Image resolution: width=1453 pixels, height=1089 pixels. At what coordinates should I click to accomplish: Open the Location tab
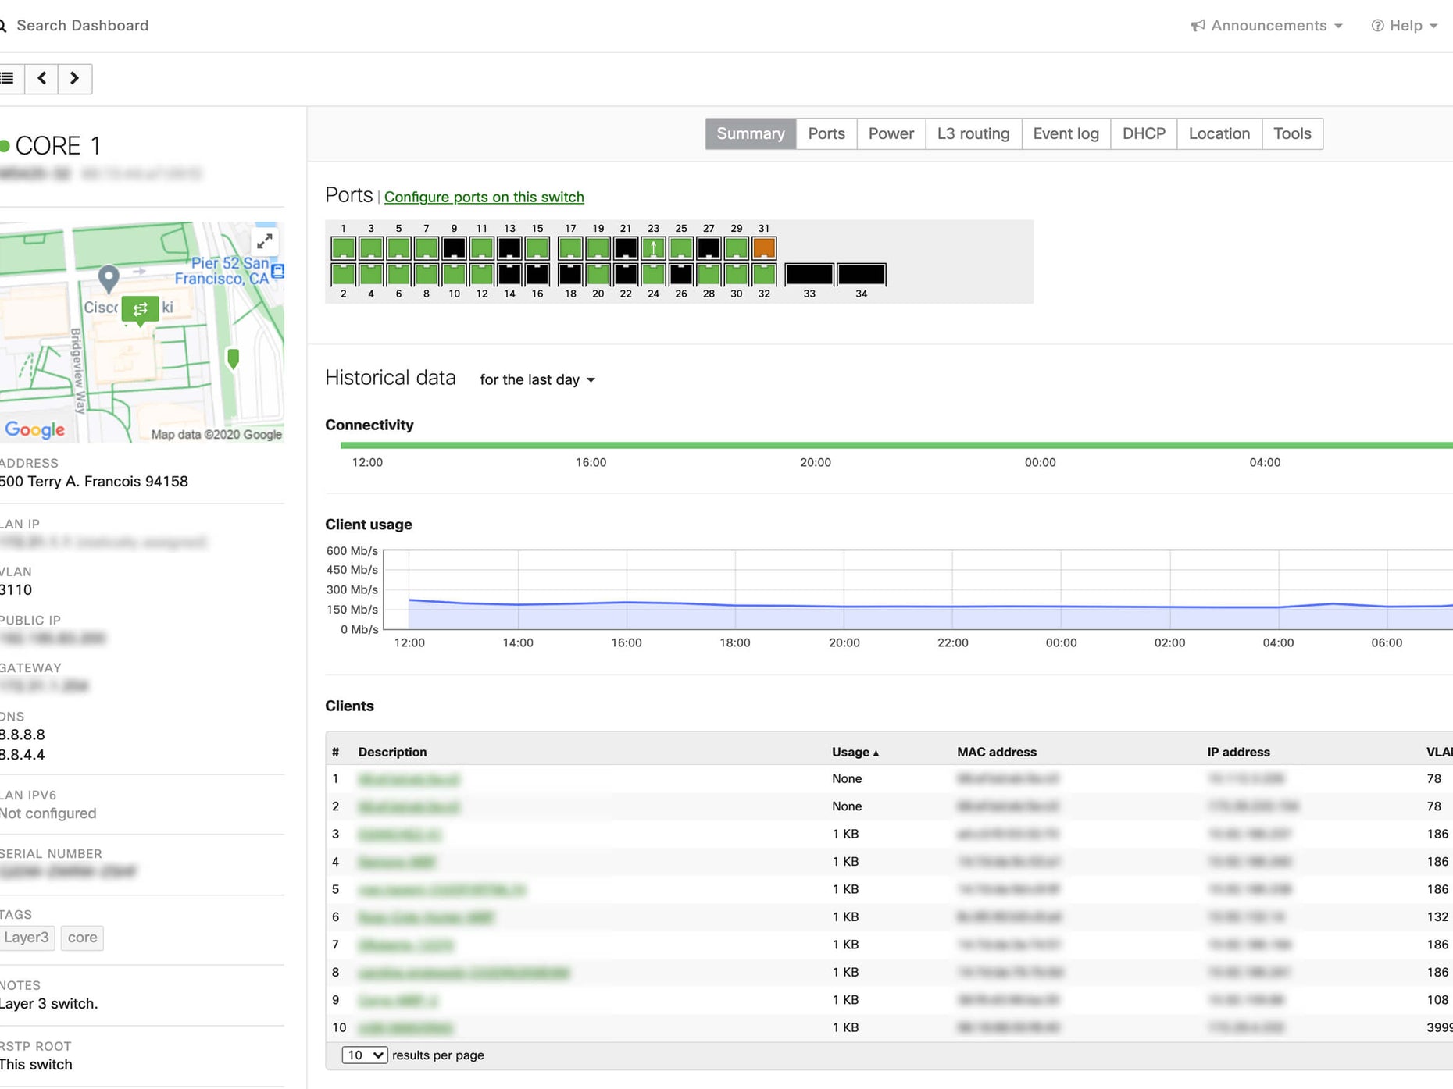click(1219, 133)
